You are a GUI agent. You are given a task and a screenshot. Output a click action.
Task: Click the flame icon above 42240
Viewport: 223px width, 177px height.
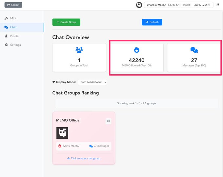(137, 50)
